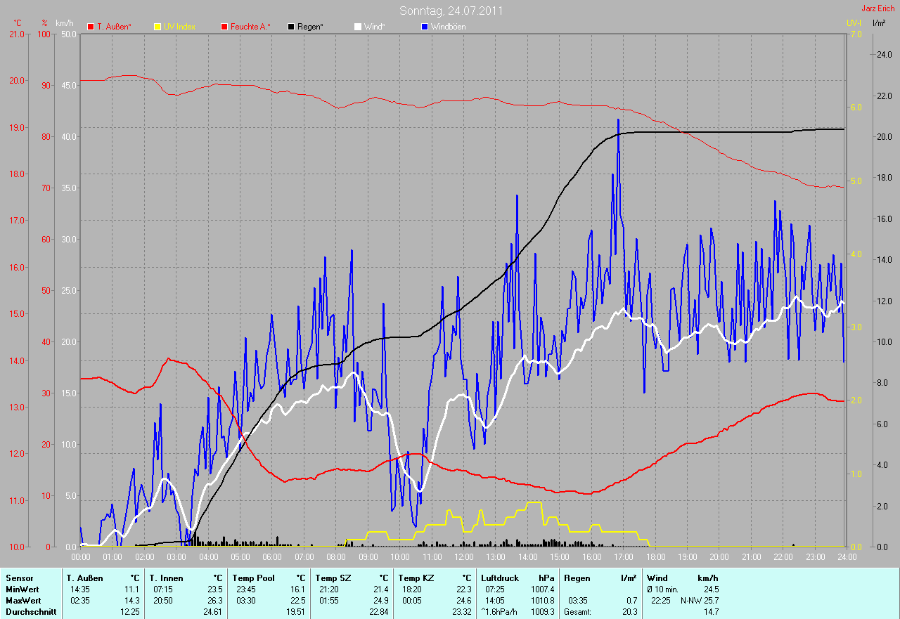
Task: Click the chart title 'Sonntag, 24.07.2011'
Action: click(451, 11)
